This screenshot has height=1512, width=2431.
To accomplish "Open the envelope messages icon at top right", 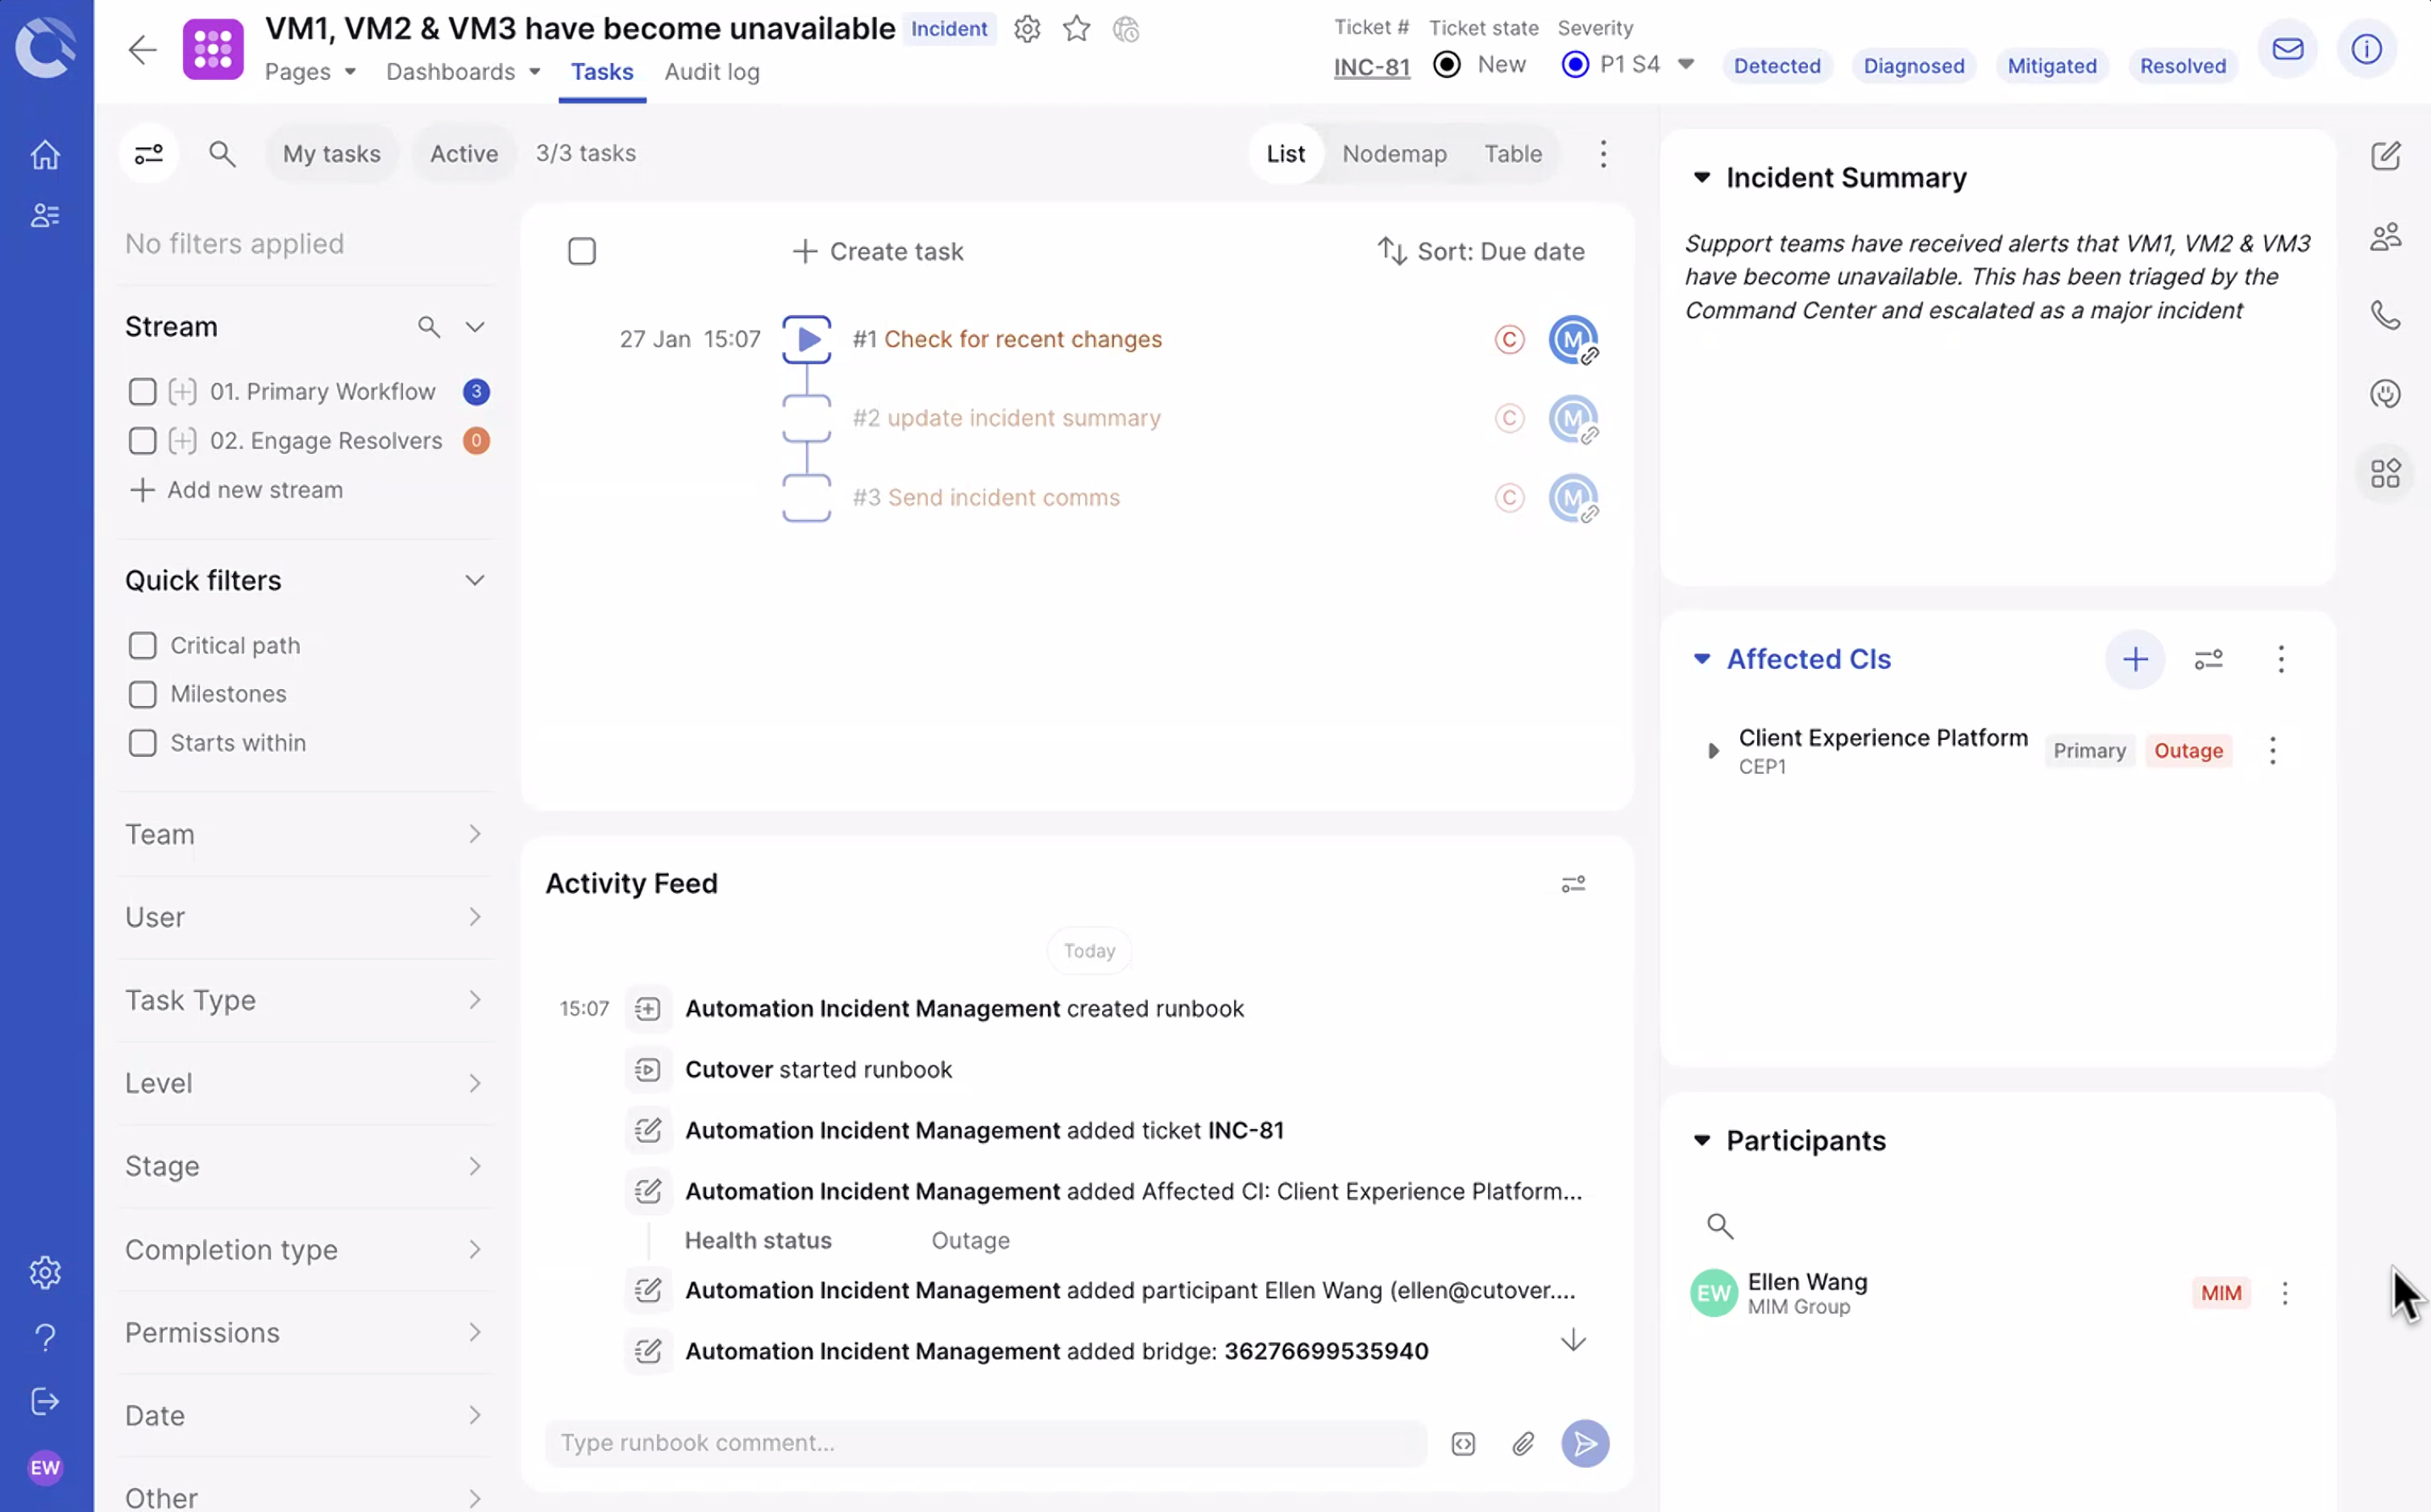I will tap(2287, 49).
